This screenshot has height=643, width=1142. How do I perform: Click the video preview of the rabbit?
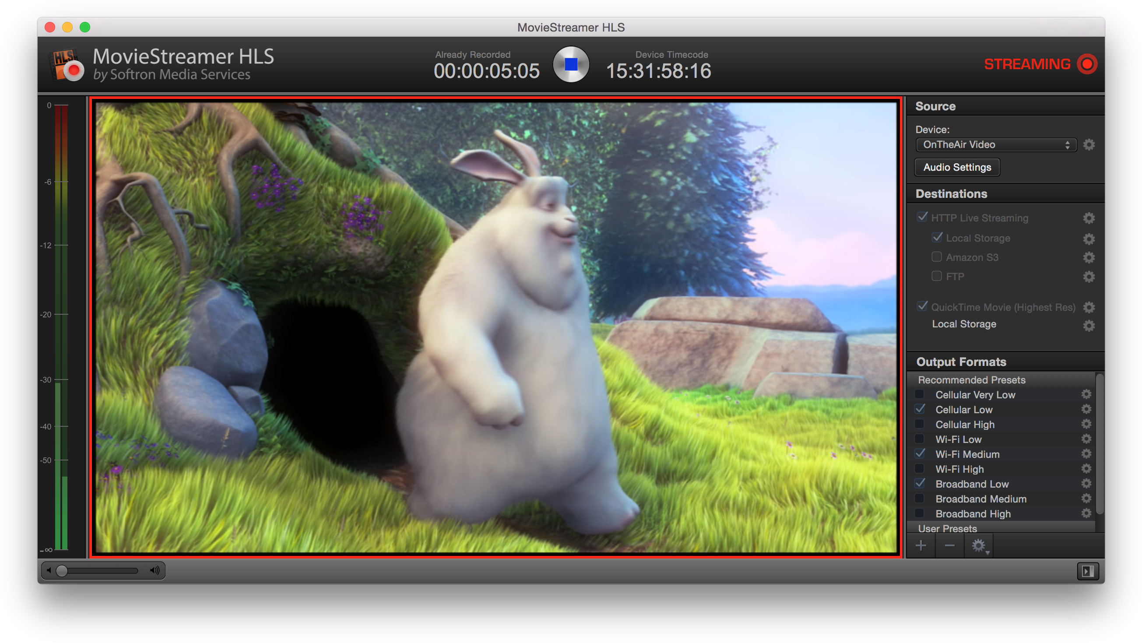click(x=496, y=327)
